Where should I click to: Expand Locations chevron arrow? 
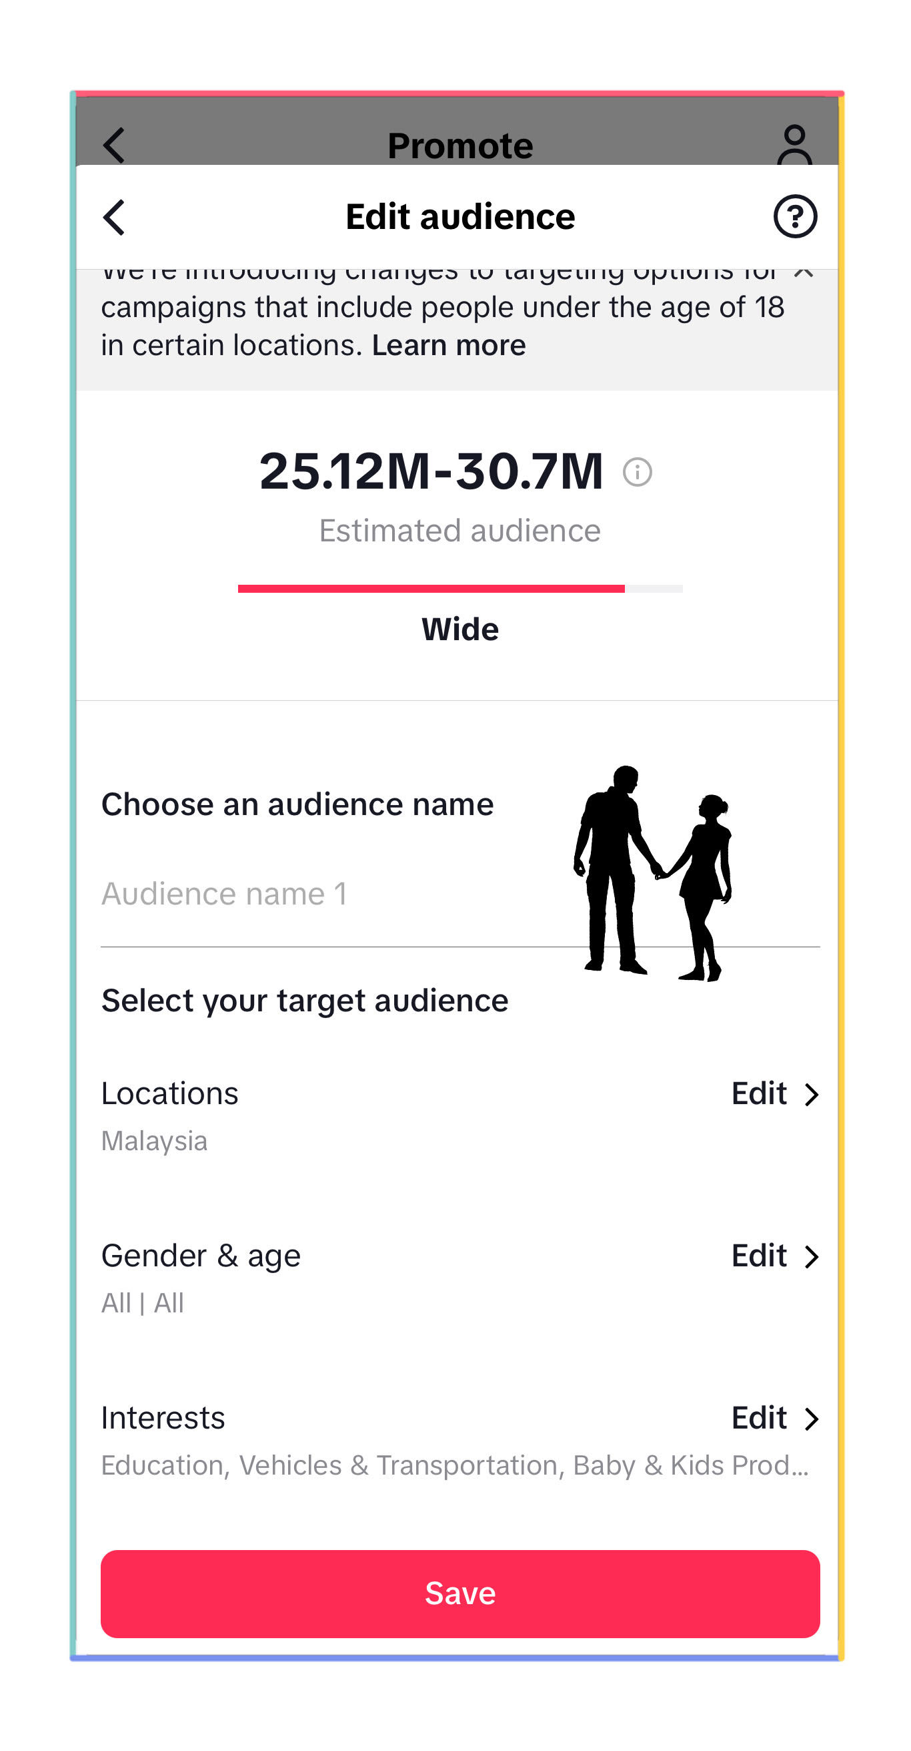811,1094
